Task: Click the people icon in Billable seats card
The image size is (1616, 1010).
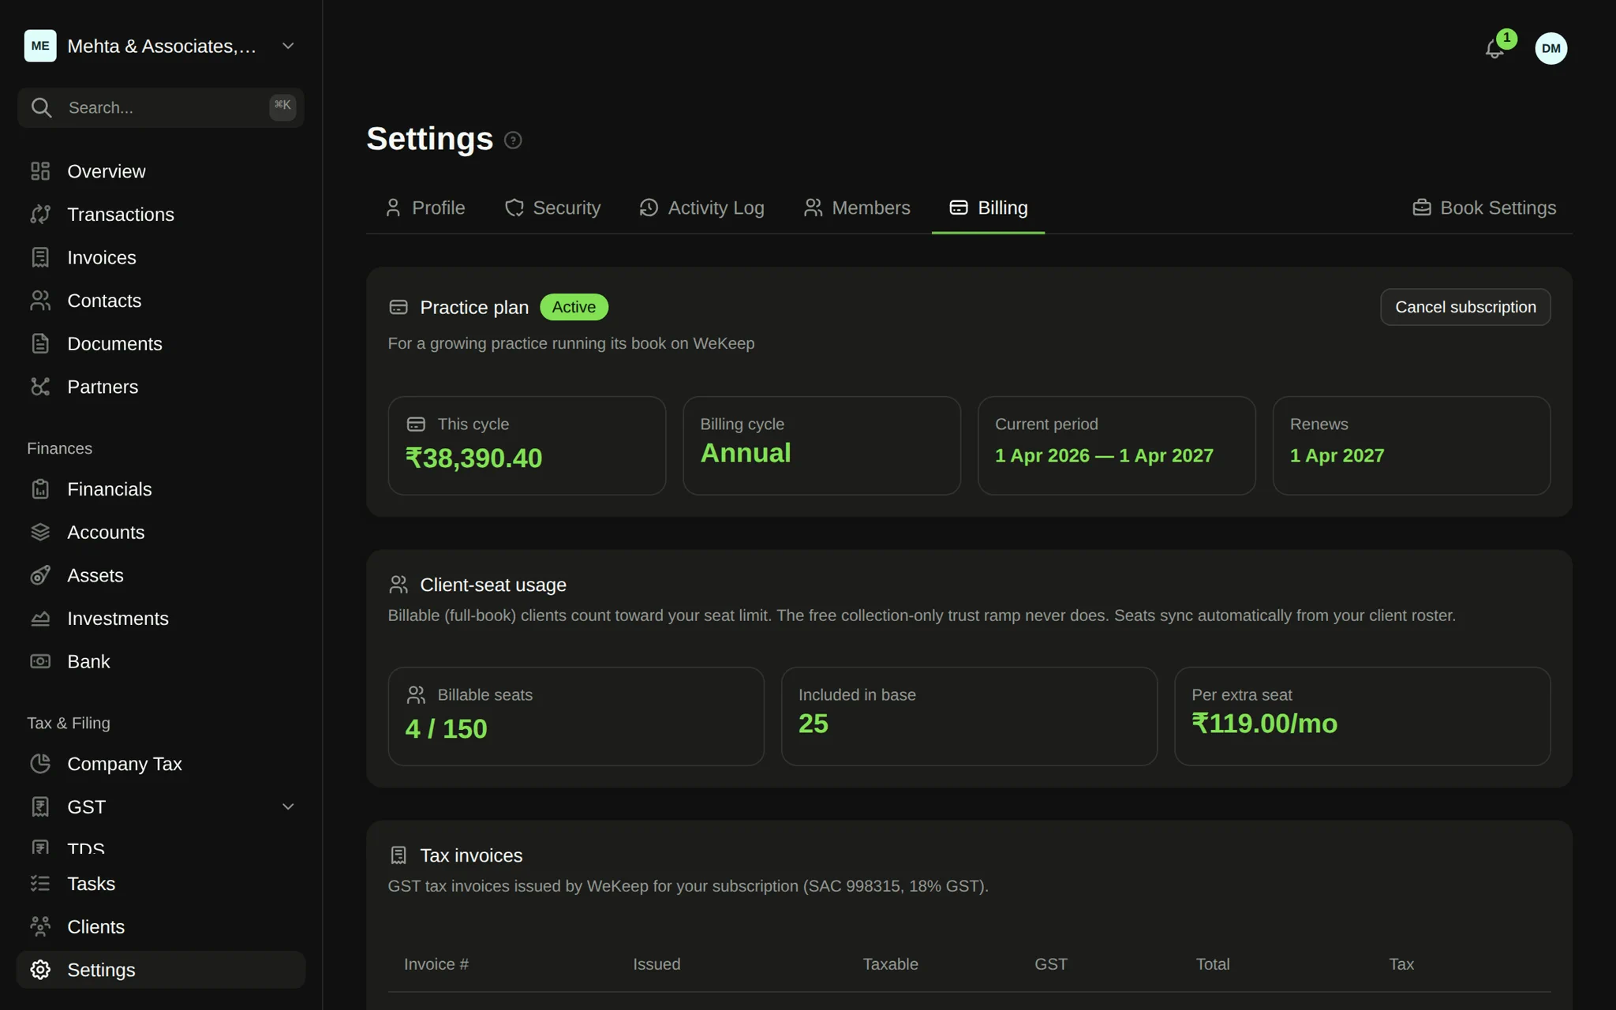Action: (x=416, y=695)
